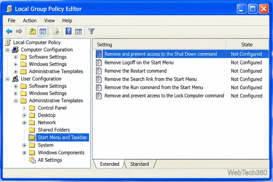Open Help via the question mark icon
273x182 pixels.
tap(68, 31)
